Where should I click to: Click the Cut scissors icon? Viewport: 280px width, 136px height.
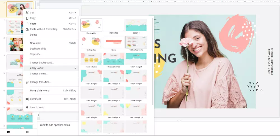[27, 13]
